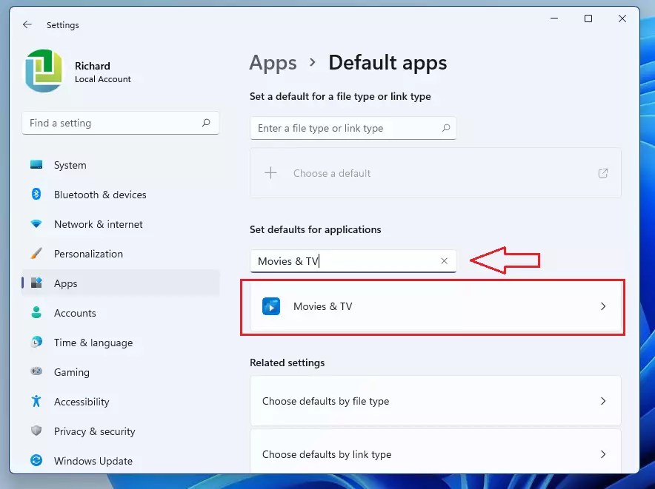
Task: Click the magnifier icon in Find a setting
Action: tap(206, 123)
